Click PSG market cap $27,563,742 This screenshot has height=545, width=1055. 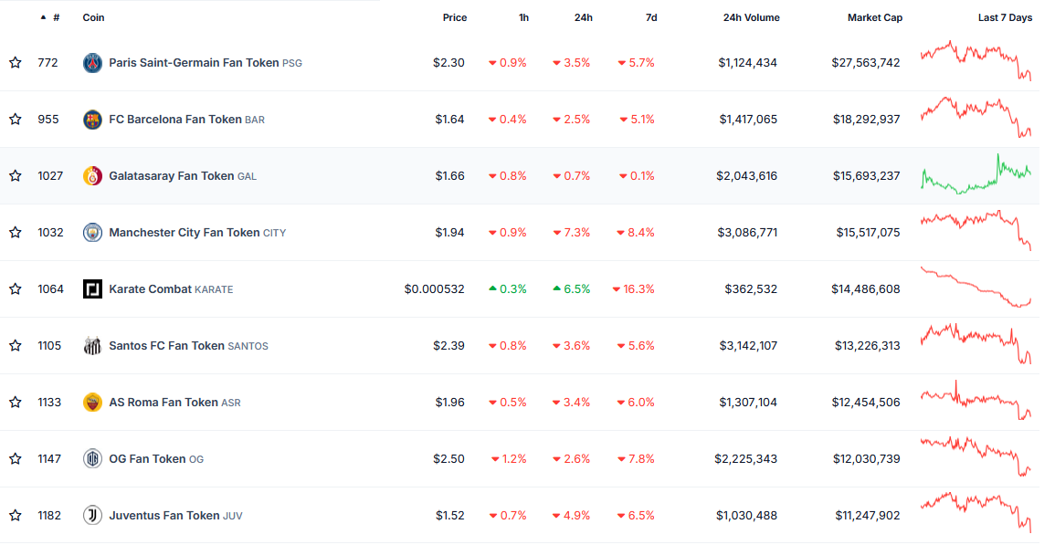point(866,63)
